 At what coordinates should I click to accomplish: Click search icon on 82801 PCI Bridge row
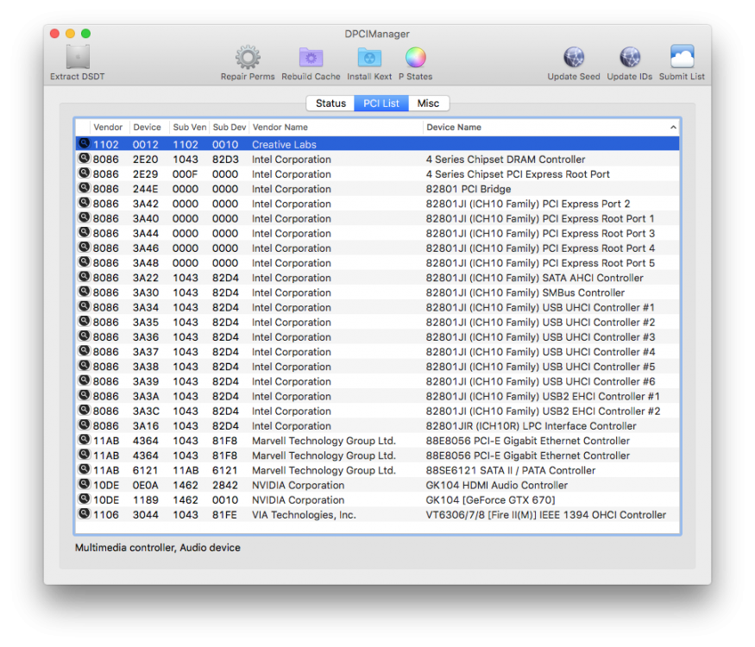click(85, 188)
